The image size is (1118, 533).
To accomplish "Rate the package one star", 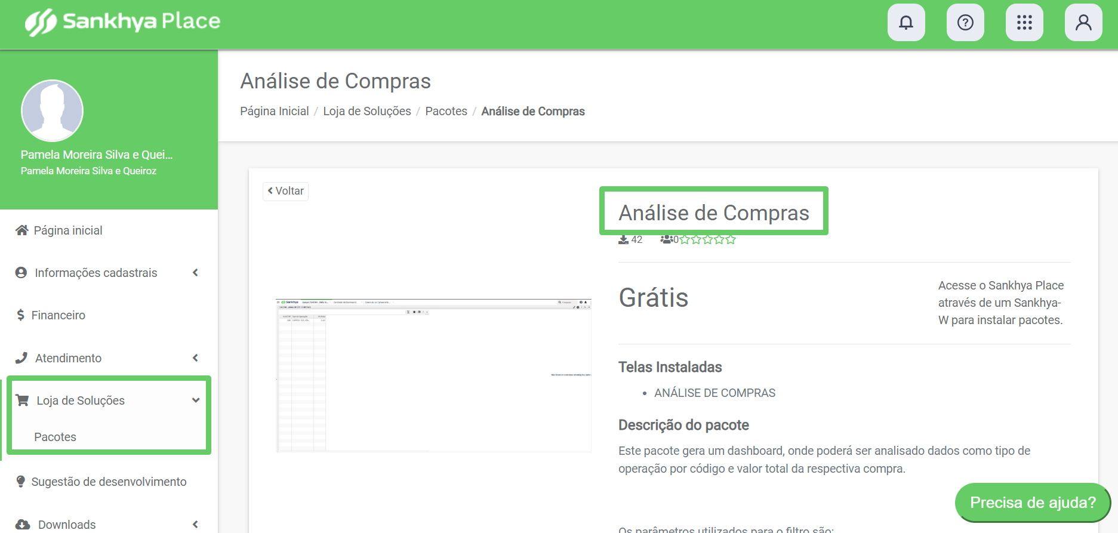I will pos(685,239).
